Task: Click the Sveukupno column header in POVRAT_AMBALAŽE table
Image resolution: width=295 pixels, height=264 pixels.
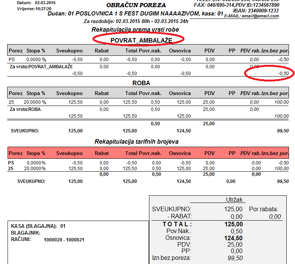Action: [x=69, y=51]
